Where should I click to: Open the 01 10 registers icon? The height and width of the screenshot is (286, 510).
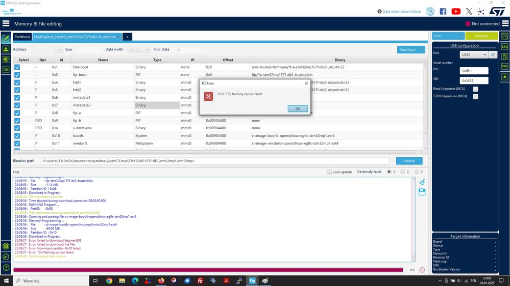[x=504, y=57]
